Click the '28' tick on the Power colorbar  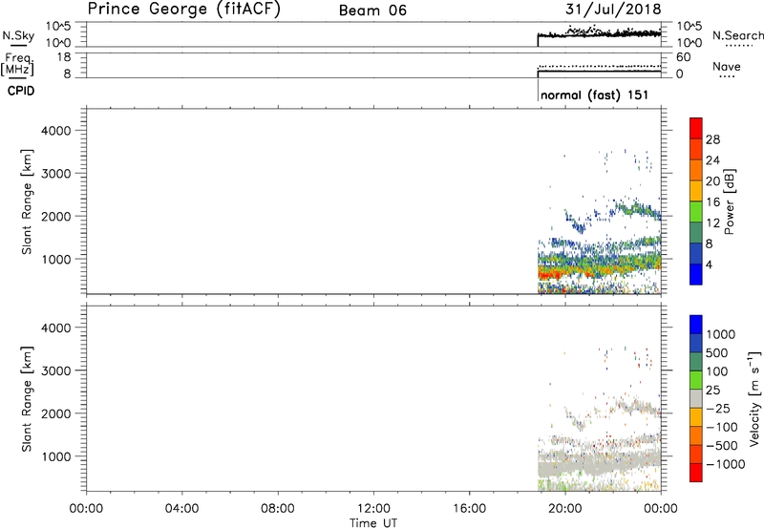pyautogui.click(x=712, y=139)
